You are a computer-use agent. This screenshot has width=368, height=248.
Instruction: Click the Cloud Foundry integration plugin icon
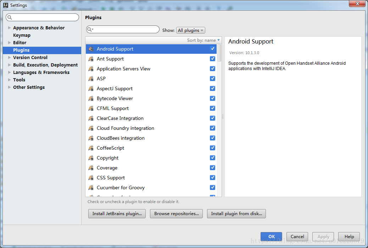tap(91, 128)
